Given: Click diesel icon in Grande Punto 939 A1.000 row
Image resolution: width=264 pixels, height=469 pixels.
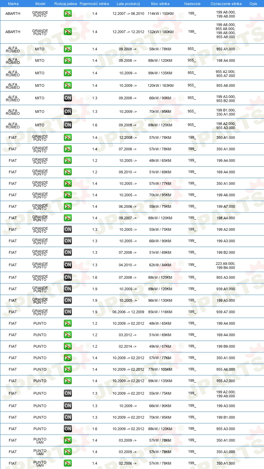Looking at the screenshot, I should (68, 289).
